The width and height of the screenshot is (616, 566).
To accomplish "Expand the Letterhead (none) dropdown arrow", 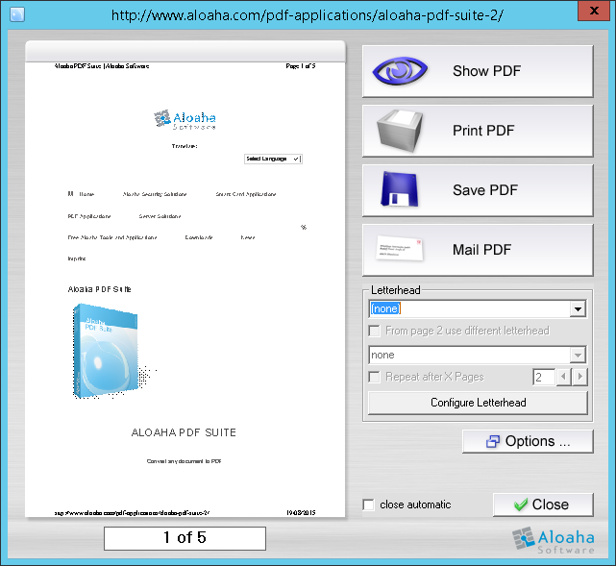I will coord(578,308).
